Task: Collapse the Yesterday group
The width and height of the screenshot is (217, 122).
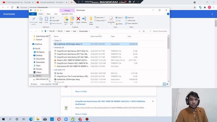Action: [x=53, y=47]
